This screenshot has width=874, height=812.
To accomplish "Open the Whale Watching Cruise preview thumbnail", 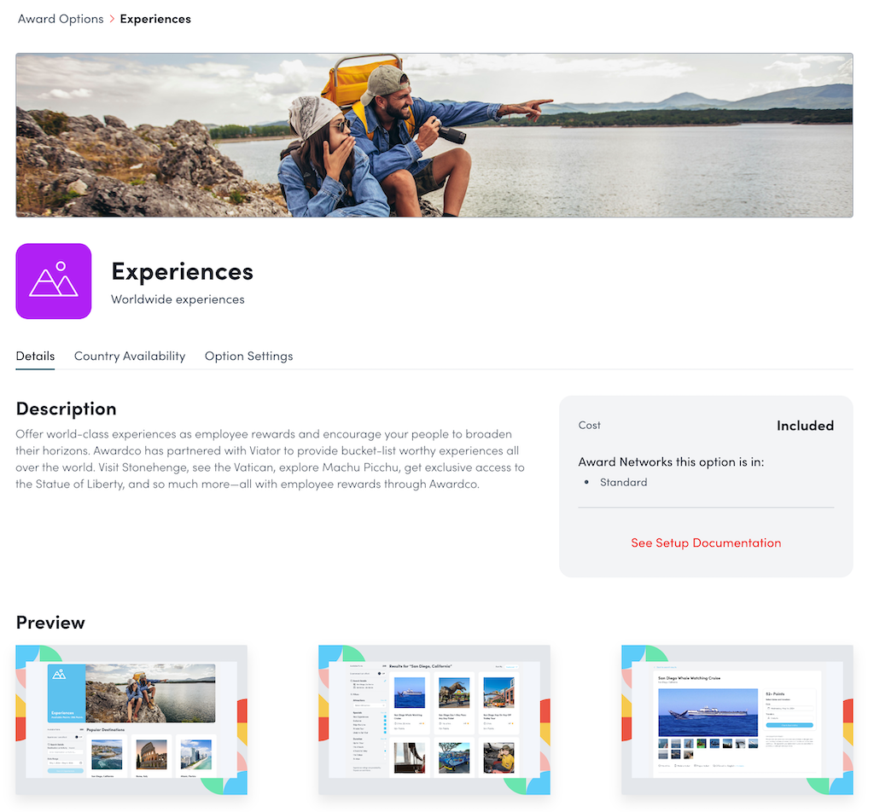I will point(737,720).
